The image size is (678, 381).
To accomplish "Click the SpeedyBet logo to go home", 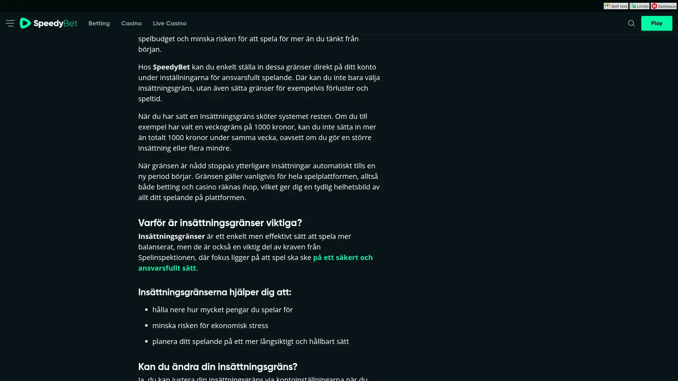I will click(x=48, y=23).
